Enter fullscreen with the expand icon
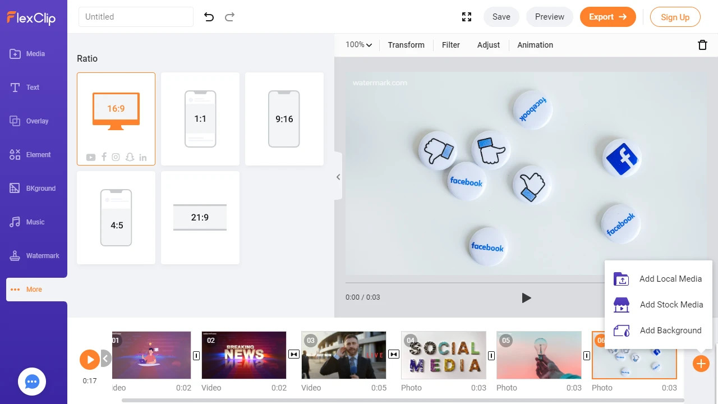Screen dimensions: 718x404 coord(466,17)
